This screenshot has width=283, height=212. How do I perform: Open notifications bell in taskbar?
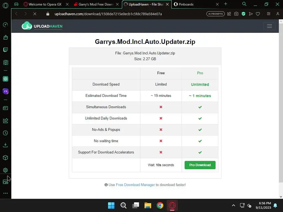point(276,205)
